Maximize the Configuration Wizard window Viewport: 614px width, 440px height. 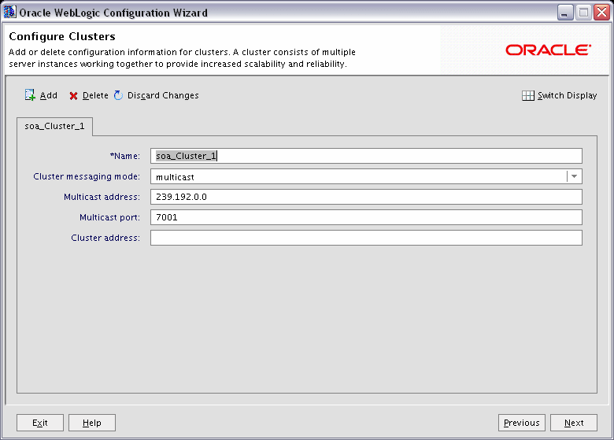583,13
